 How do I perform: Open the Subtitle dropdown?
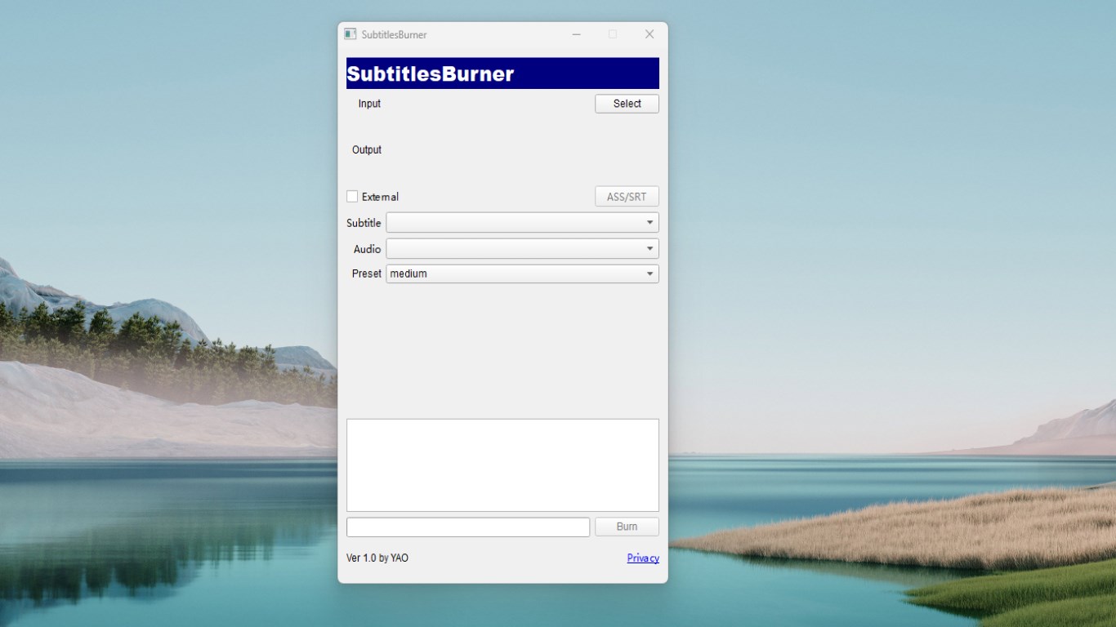(522, 223)
